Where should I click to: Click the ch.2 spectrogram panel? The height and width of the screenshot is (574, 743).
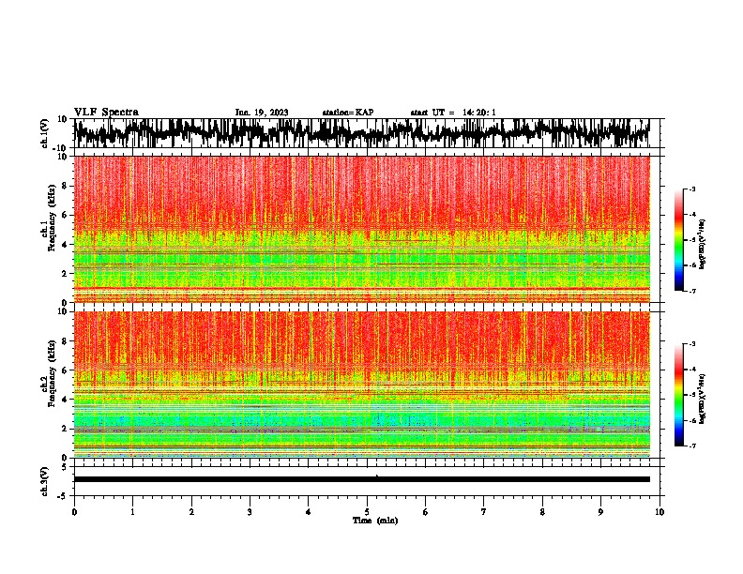(x=362, y=385)
